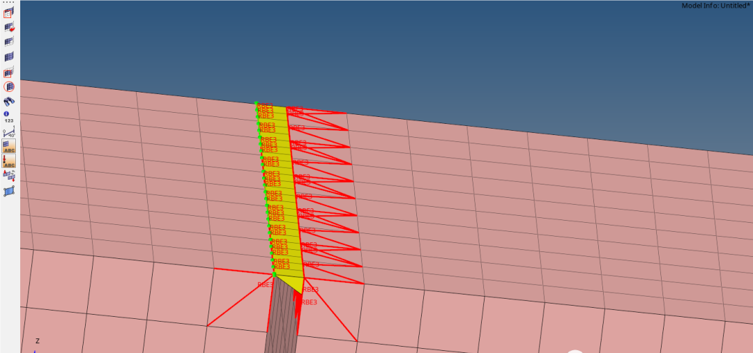Select the distance and angle measure tool

pyautogui.click(x=9, y=132)
